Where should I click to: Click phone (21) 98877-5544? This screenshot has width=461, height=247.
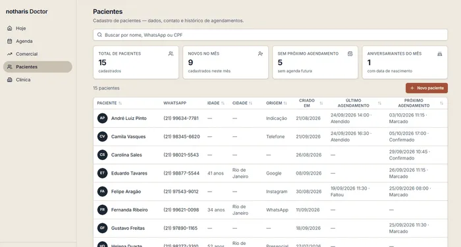pyautogui.click(x=181, y=173)
